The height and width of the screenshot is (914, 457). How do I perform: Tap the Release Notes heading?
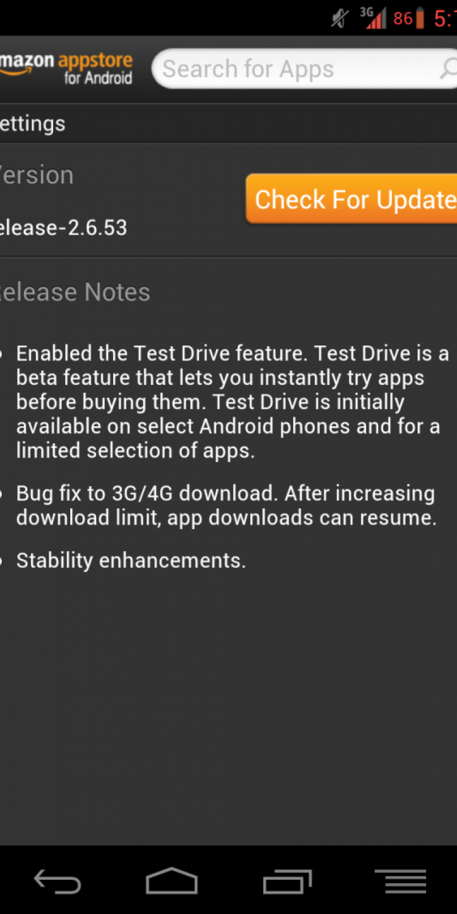[x=74, y=292]
